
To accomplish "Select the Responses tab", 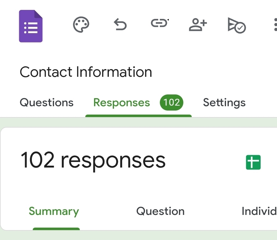I will (121, 103).
